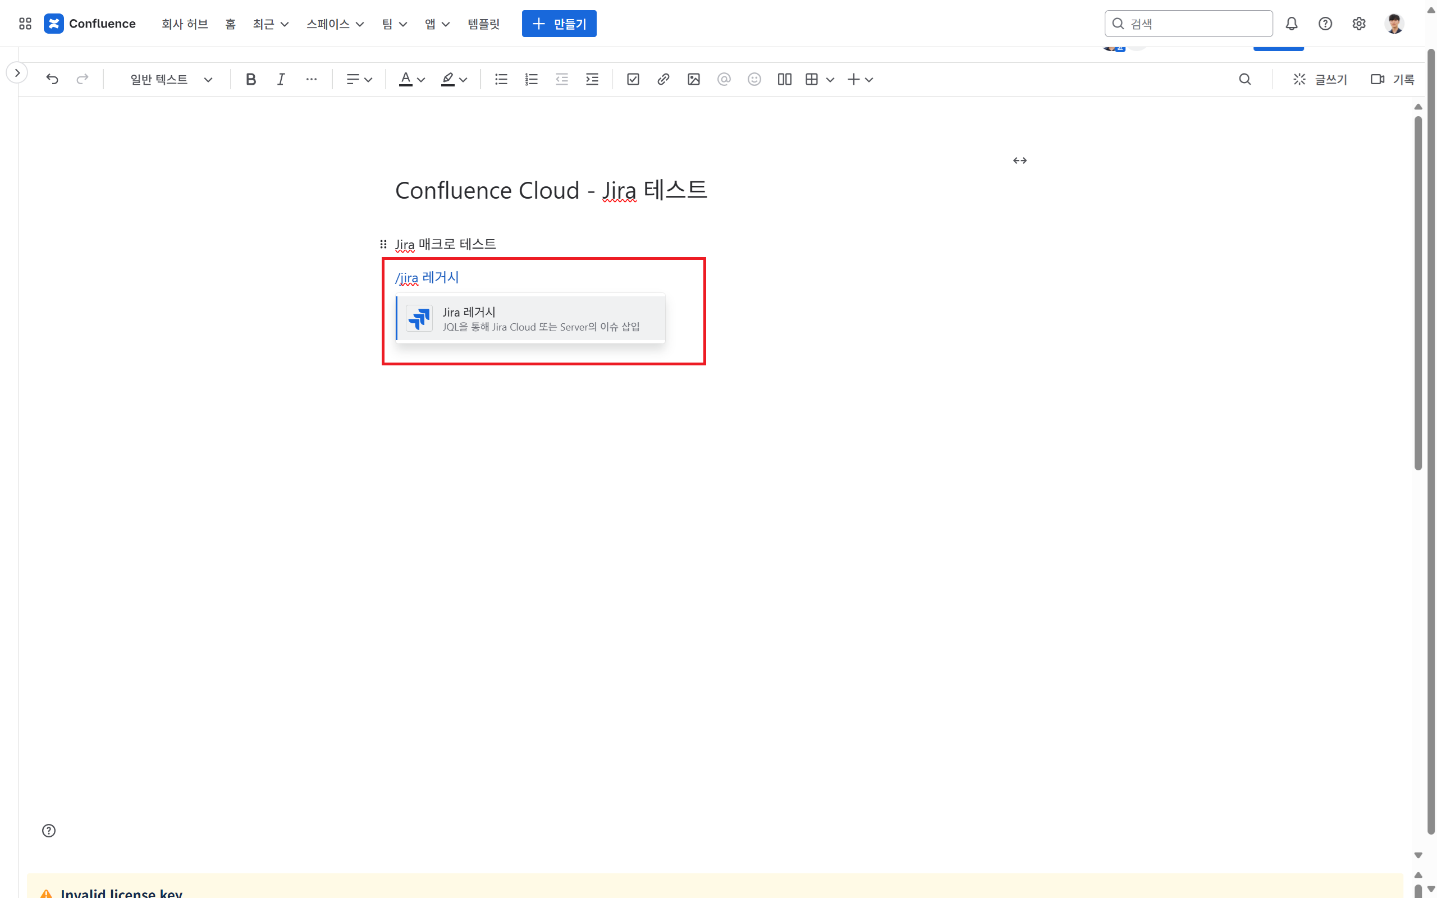Image resolution: width=1437 pixels, height=898 pixels.
Task: Open the insert plus menu
Action: click(x=859, y=79)
